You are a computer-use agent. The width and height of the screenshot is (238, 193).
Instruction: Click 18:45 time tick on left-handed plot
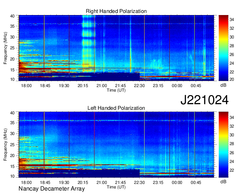tap(45, 183)
